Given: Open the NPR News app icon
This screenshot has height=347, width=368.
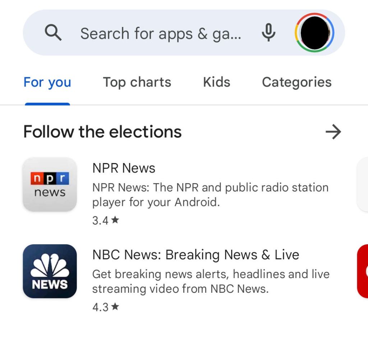Looking at the screenshot, I should click(50, 185).
